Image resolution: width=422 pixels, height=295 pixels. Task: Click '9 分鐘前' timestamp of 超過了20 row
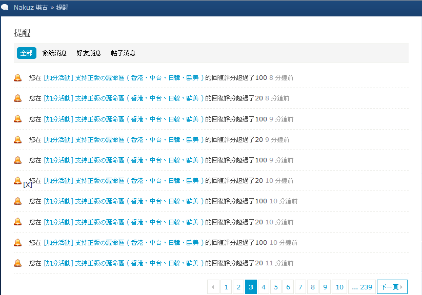277,140
